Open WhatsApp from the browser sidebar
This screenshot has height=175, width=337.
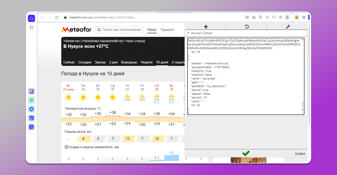coord(31,100)
